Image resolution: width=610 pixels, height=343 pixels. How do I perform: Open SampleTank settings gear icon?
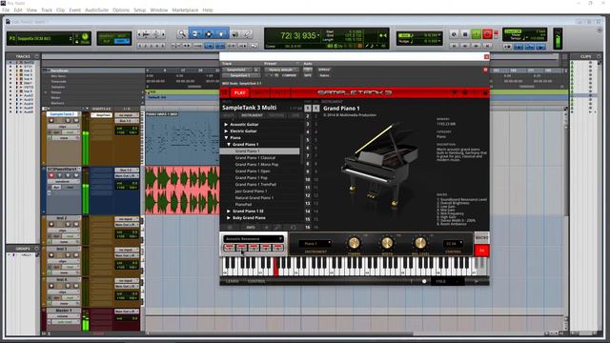[464, 93]
